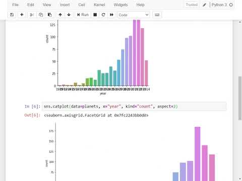The width and height of the screenshot is (242, 181).
Task: Restart the kernel icon
Action: point(103,15)
